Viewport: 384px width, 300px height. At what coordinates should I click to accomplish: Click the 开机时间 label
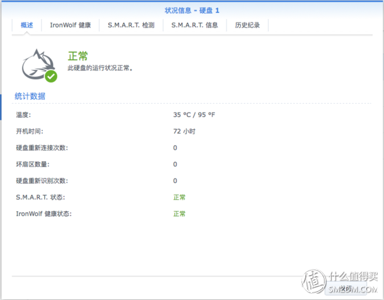(29, 131)
